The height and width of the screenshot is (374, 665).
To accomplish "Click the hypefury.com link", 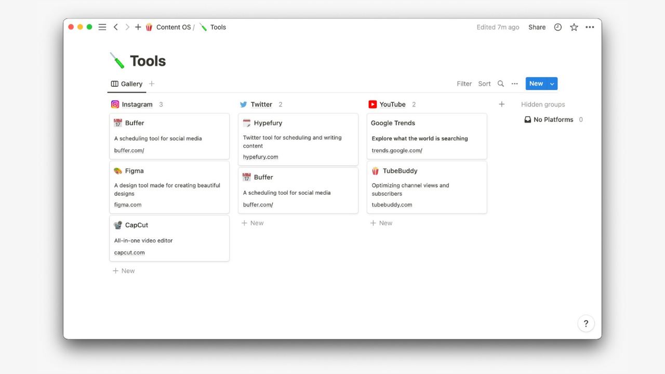I will click(260, 157).
